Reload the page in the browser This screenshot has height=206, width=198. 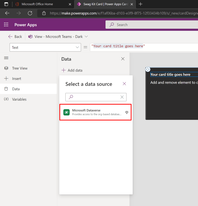[30, 13]
